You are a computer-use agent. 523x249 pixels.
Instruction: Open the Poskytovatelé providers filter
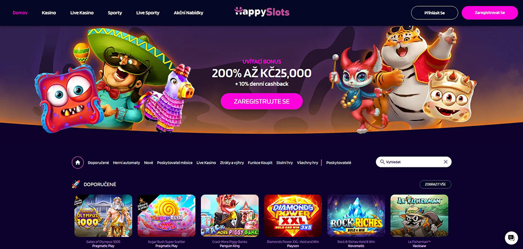click(338, 163)
